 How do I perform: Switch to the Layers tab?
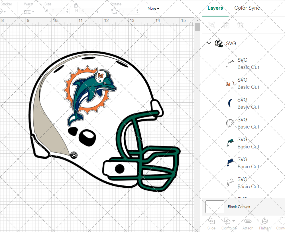tap(215, 8)
